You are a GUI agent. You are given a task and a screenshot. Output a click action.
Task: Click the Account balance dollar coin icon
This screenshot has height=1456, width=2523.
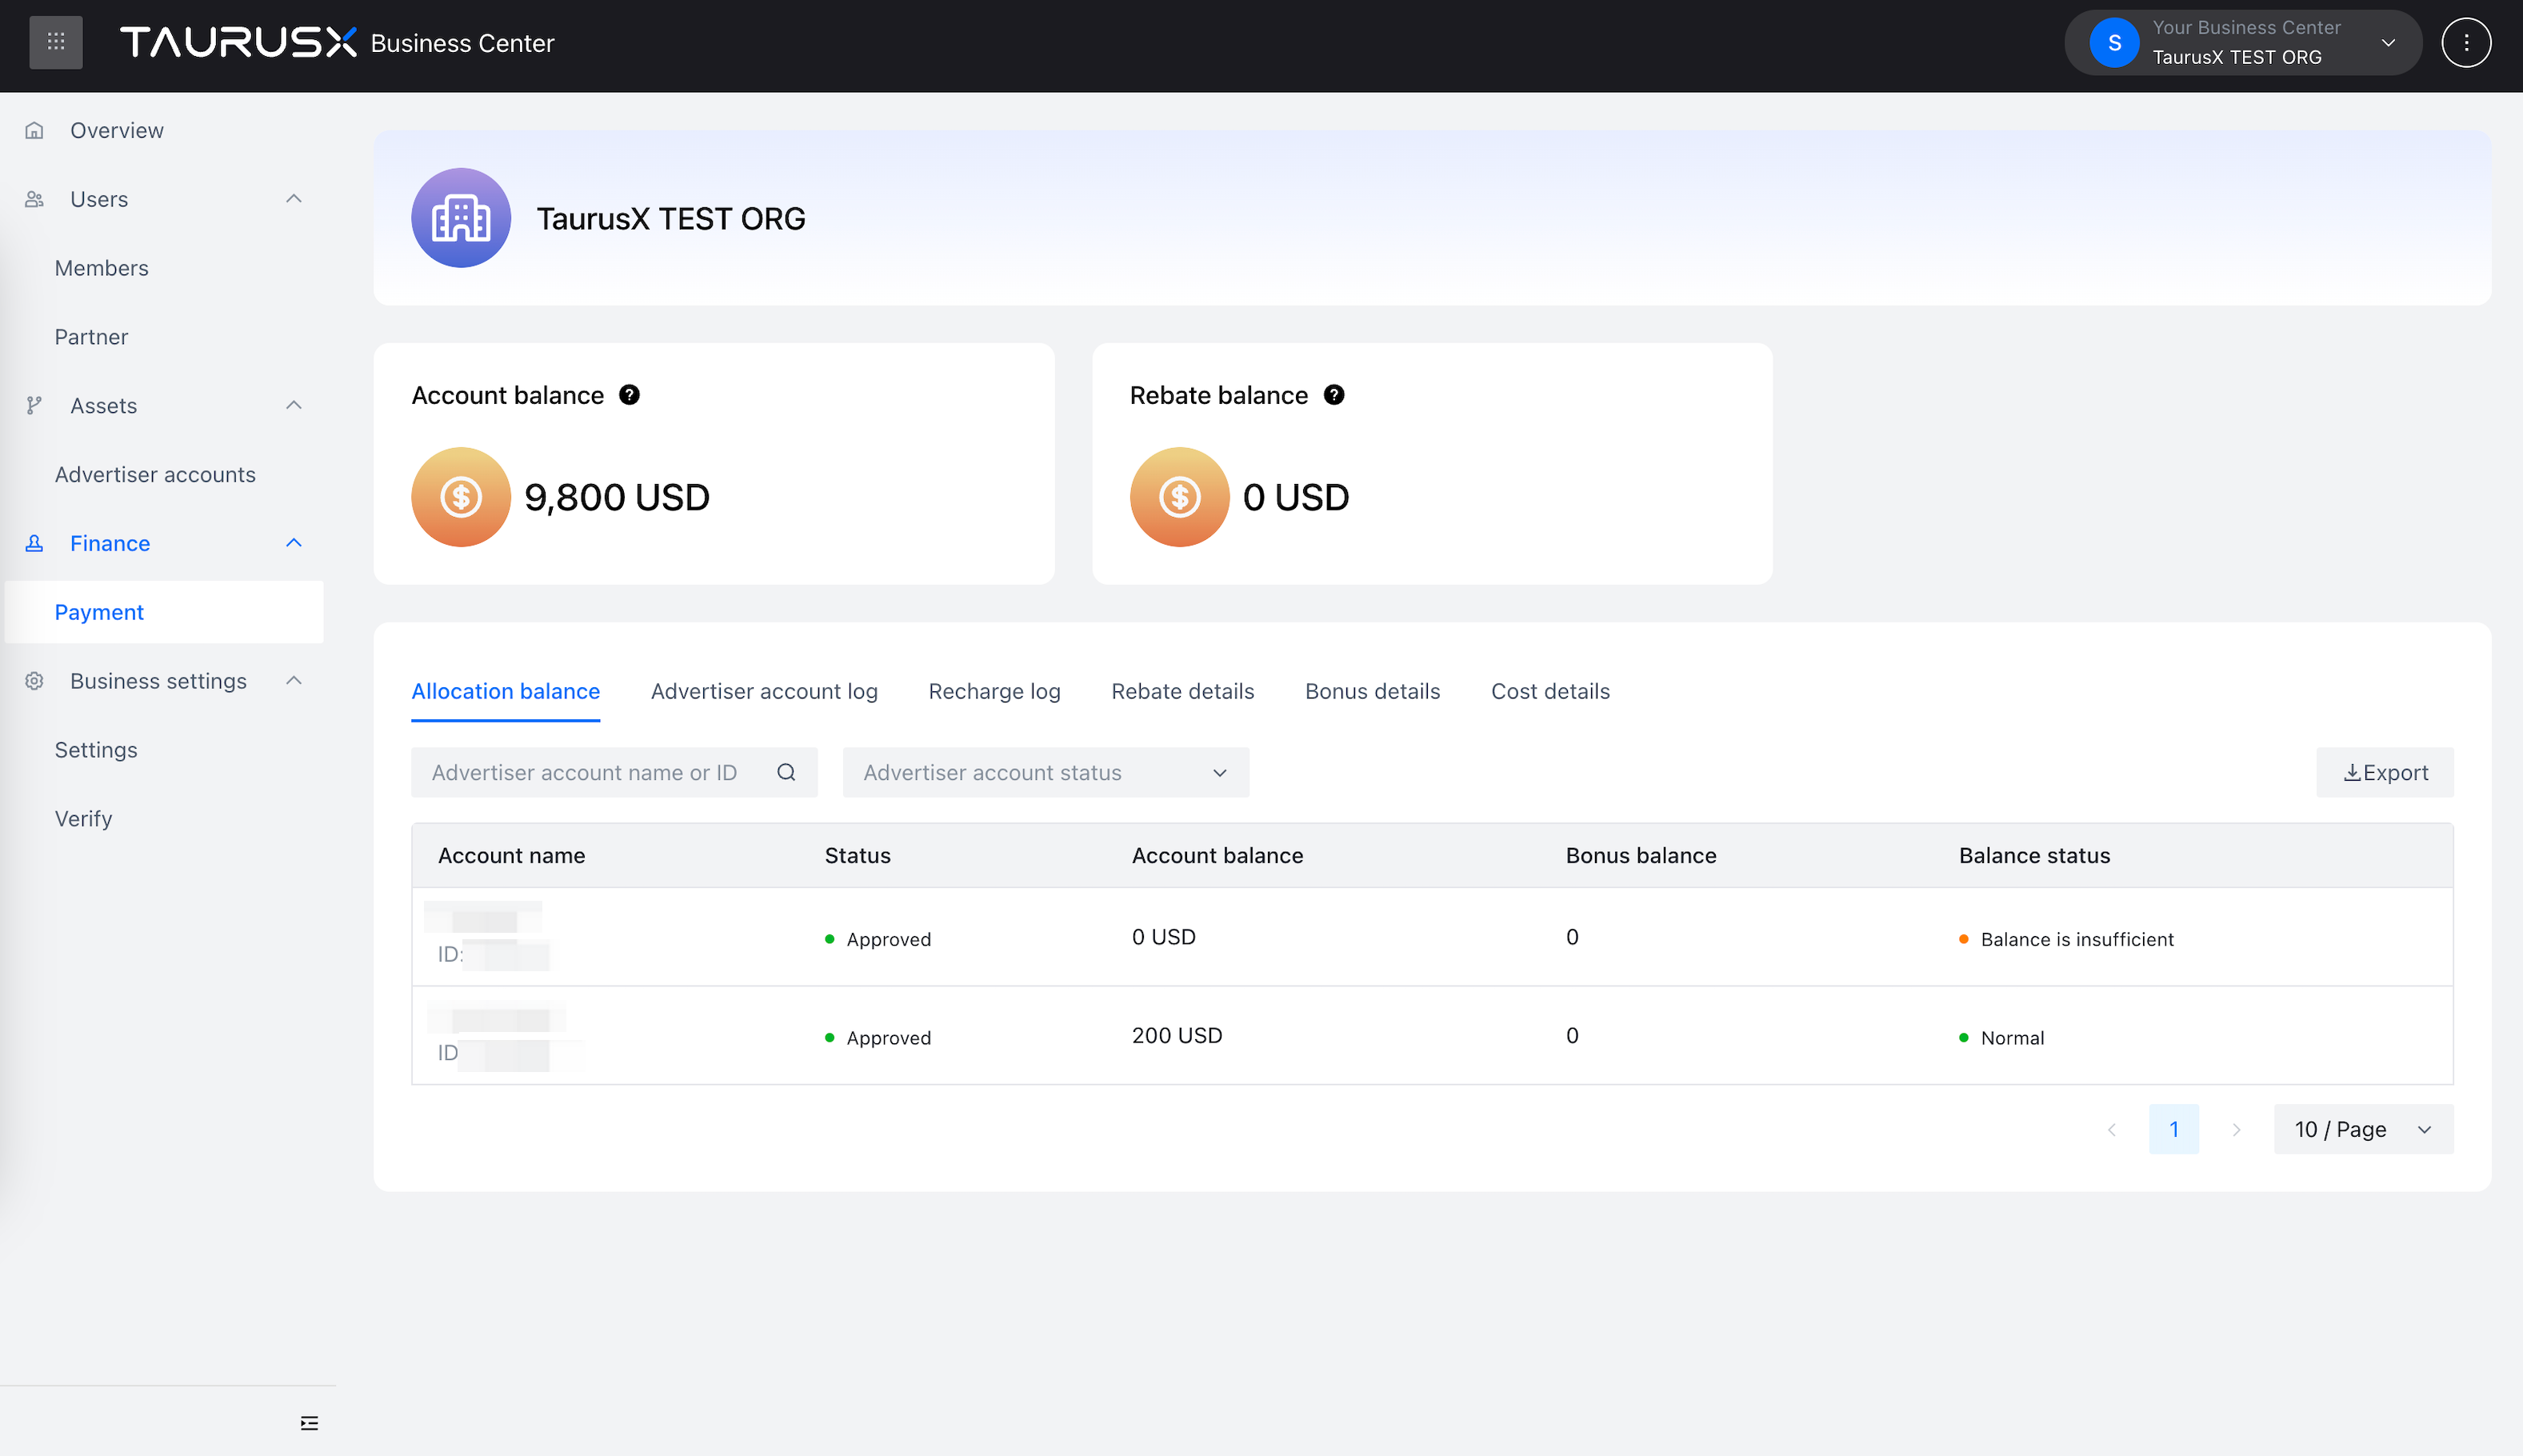[461, 497]
